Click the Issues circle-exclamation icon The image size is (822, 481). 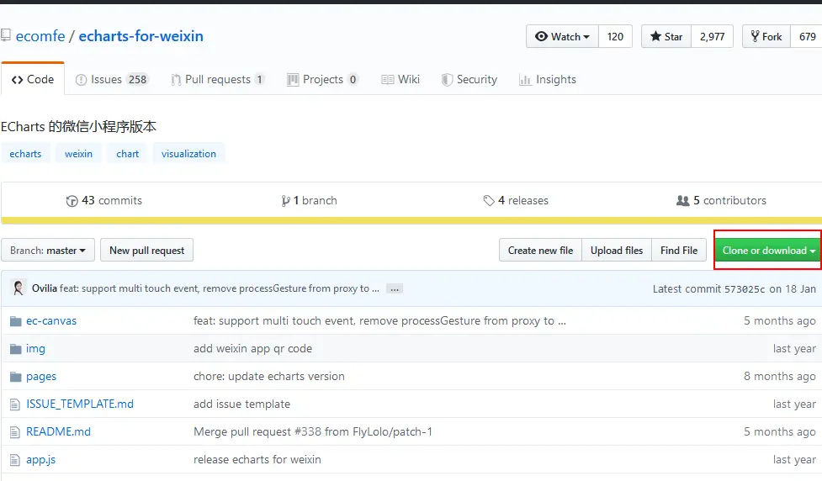click(81, 80)
